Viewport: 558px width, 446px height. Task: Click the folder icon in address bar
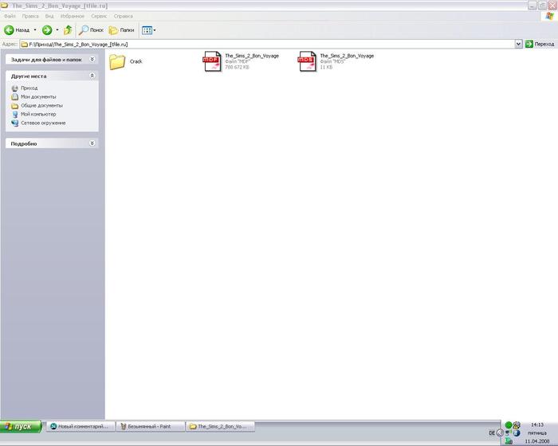click(x=24, y=45)
